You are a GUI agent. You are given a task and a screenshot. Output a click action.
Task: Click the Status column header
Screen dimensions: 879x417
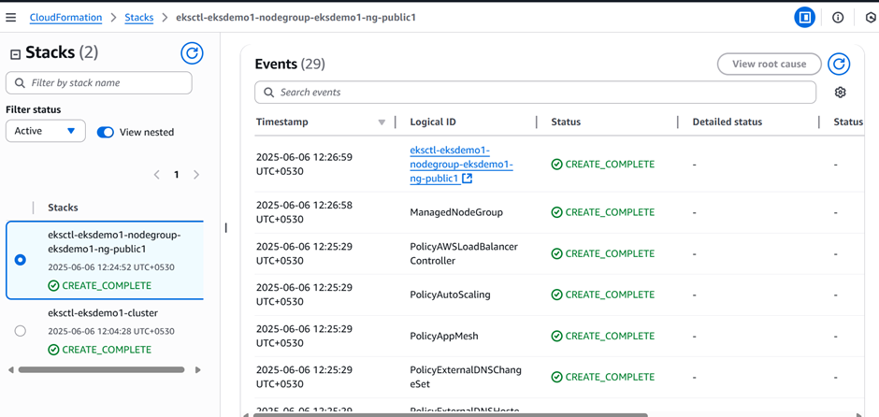click(x=566, y=122)
